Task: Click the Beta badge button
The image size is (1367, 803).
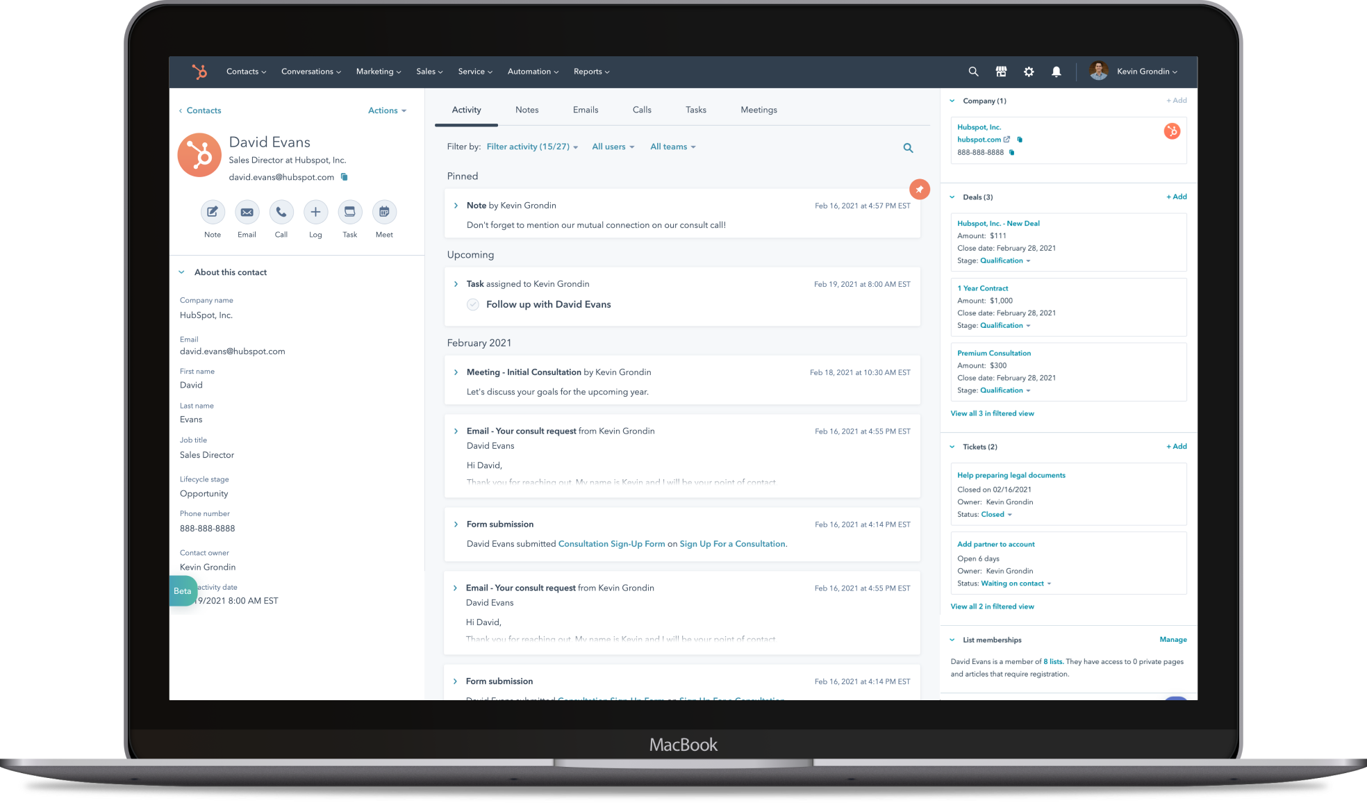Action: point(183,591)
